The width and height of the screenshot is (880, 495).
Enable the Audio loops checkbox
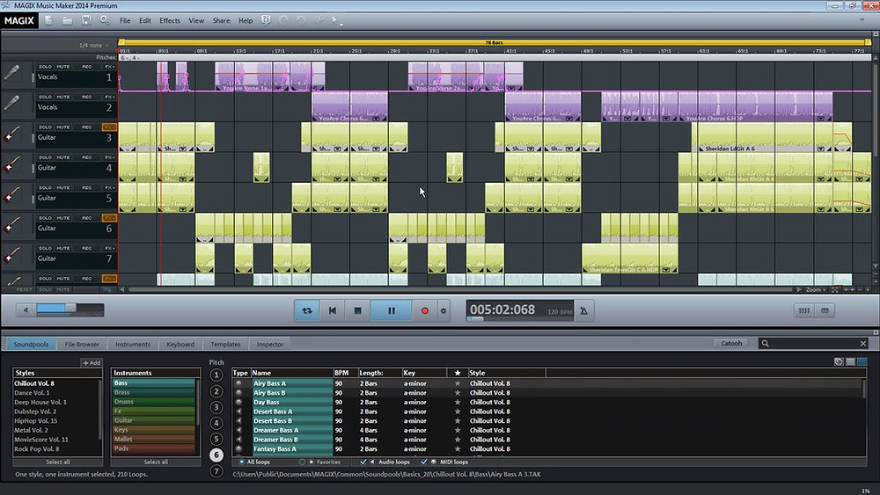[x=363, y=462]
